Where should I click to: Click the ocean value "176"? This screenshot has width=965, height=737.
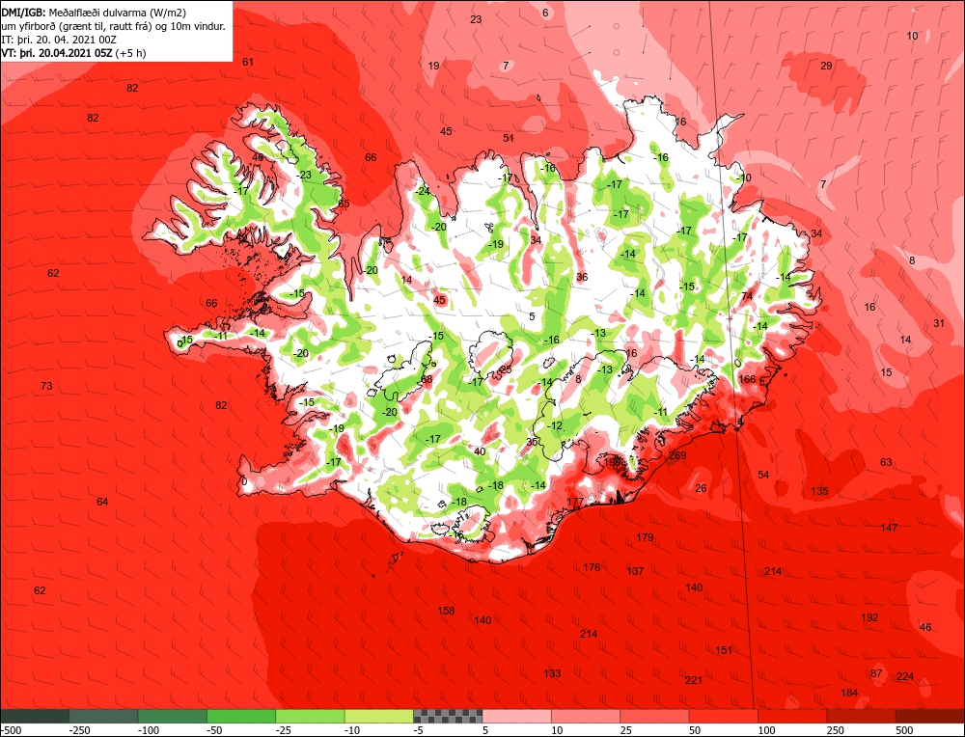pyautogui.click(x=592, y=567)
